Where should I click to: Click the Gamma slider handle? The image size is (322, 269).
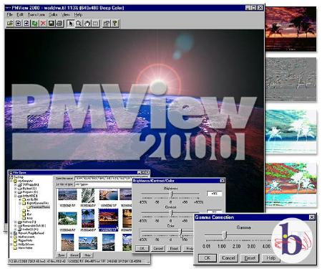pos(225,235)
